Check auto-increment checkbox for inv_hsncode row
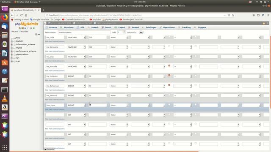Screen dimensions: 271x152 [x=196, y=66]
